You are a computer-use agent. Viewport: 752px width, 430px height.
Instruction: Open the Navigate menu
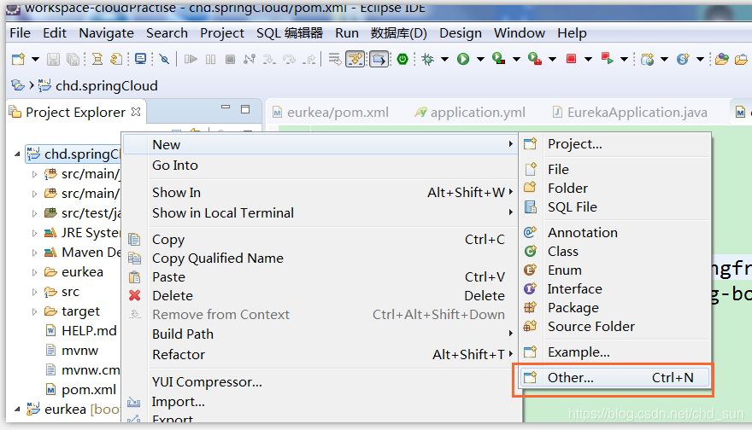coord(107,33)
